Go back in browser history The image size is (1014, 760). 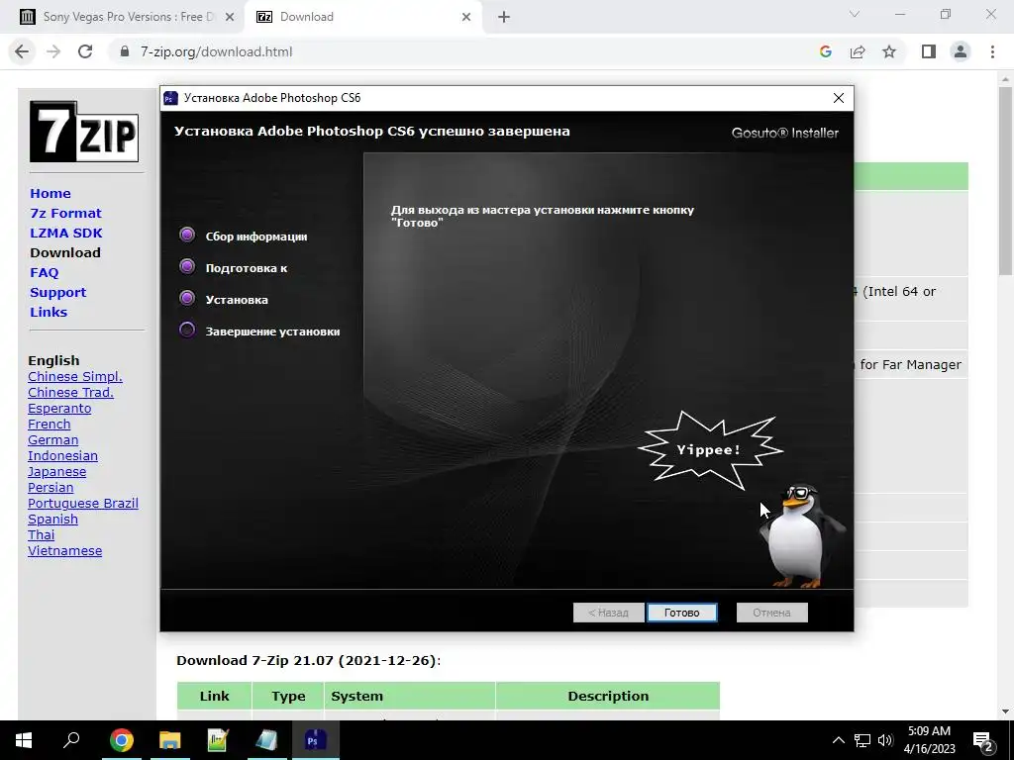22,51
